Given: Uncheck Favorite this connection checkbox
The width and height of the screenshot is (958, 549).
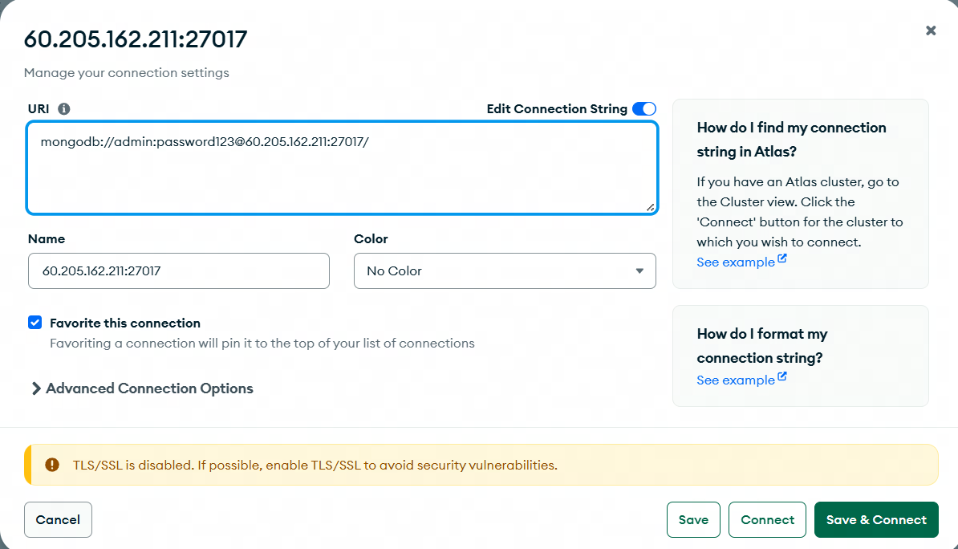Looking at the screenshot, I should click(35, 323).
